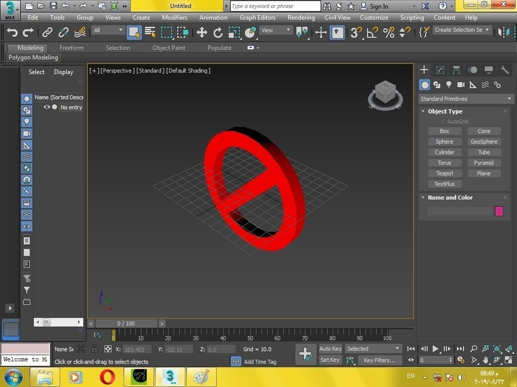Select the Move tool in main toolbar
The width and height of the screenshot is (517, 387).
pyautogui.click(x=201, y=32)
